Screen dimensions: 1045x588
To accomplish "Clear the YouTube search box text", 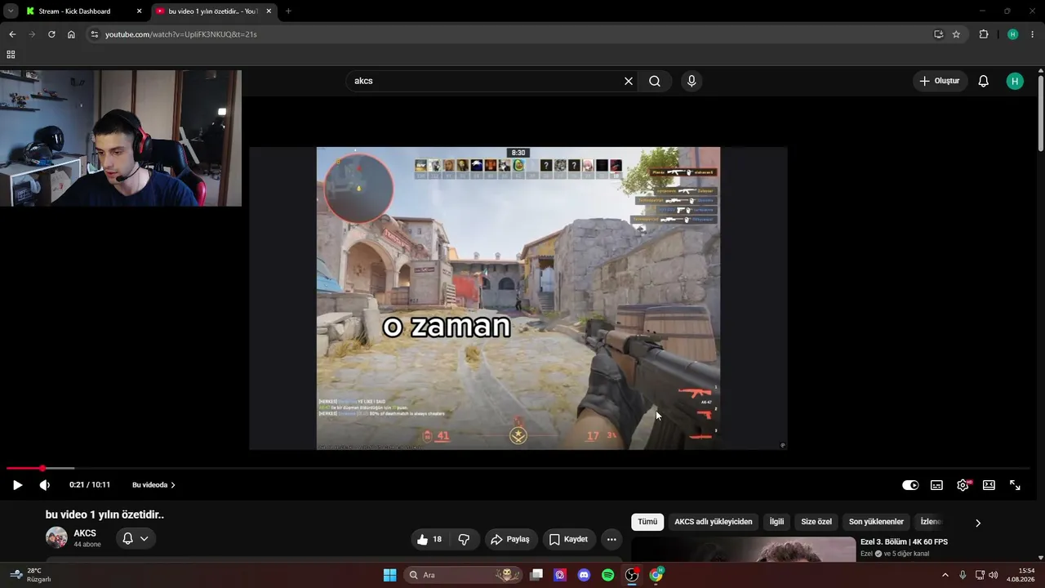I will 629,81.
